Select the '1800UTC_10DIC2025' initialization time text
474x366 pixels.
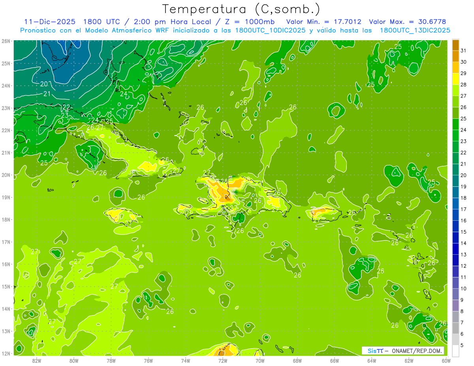tap(270, 30)
